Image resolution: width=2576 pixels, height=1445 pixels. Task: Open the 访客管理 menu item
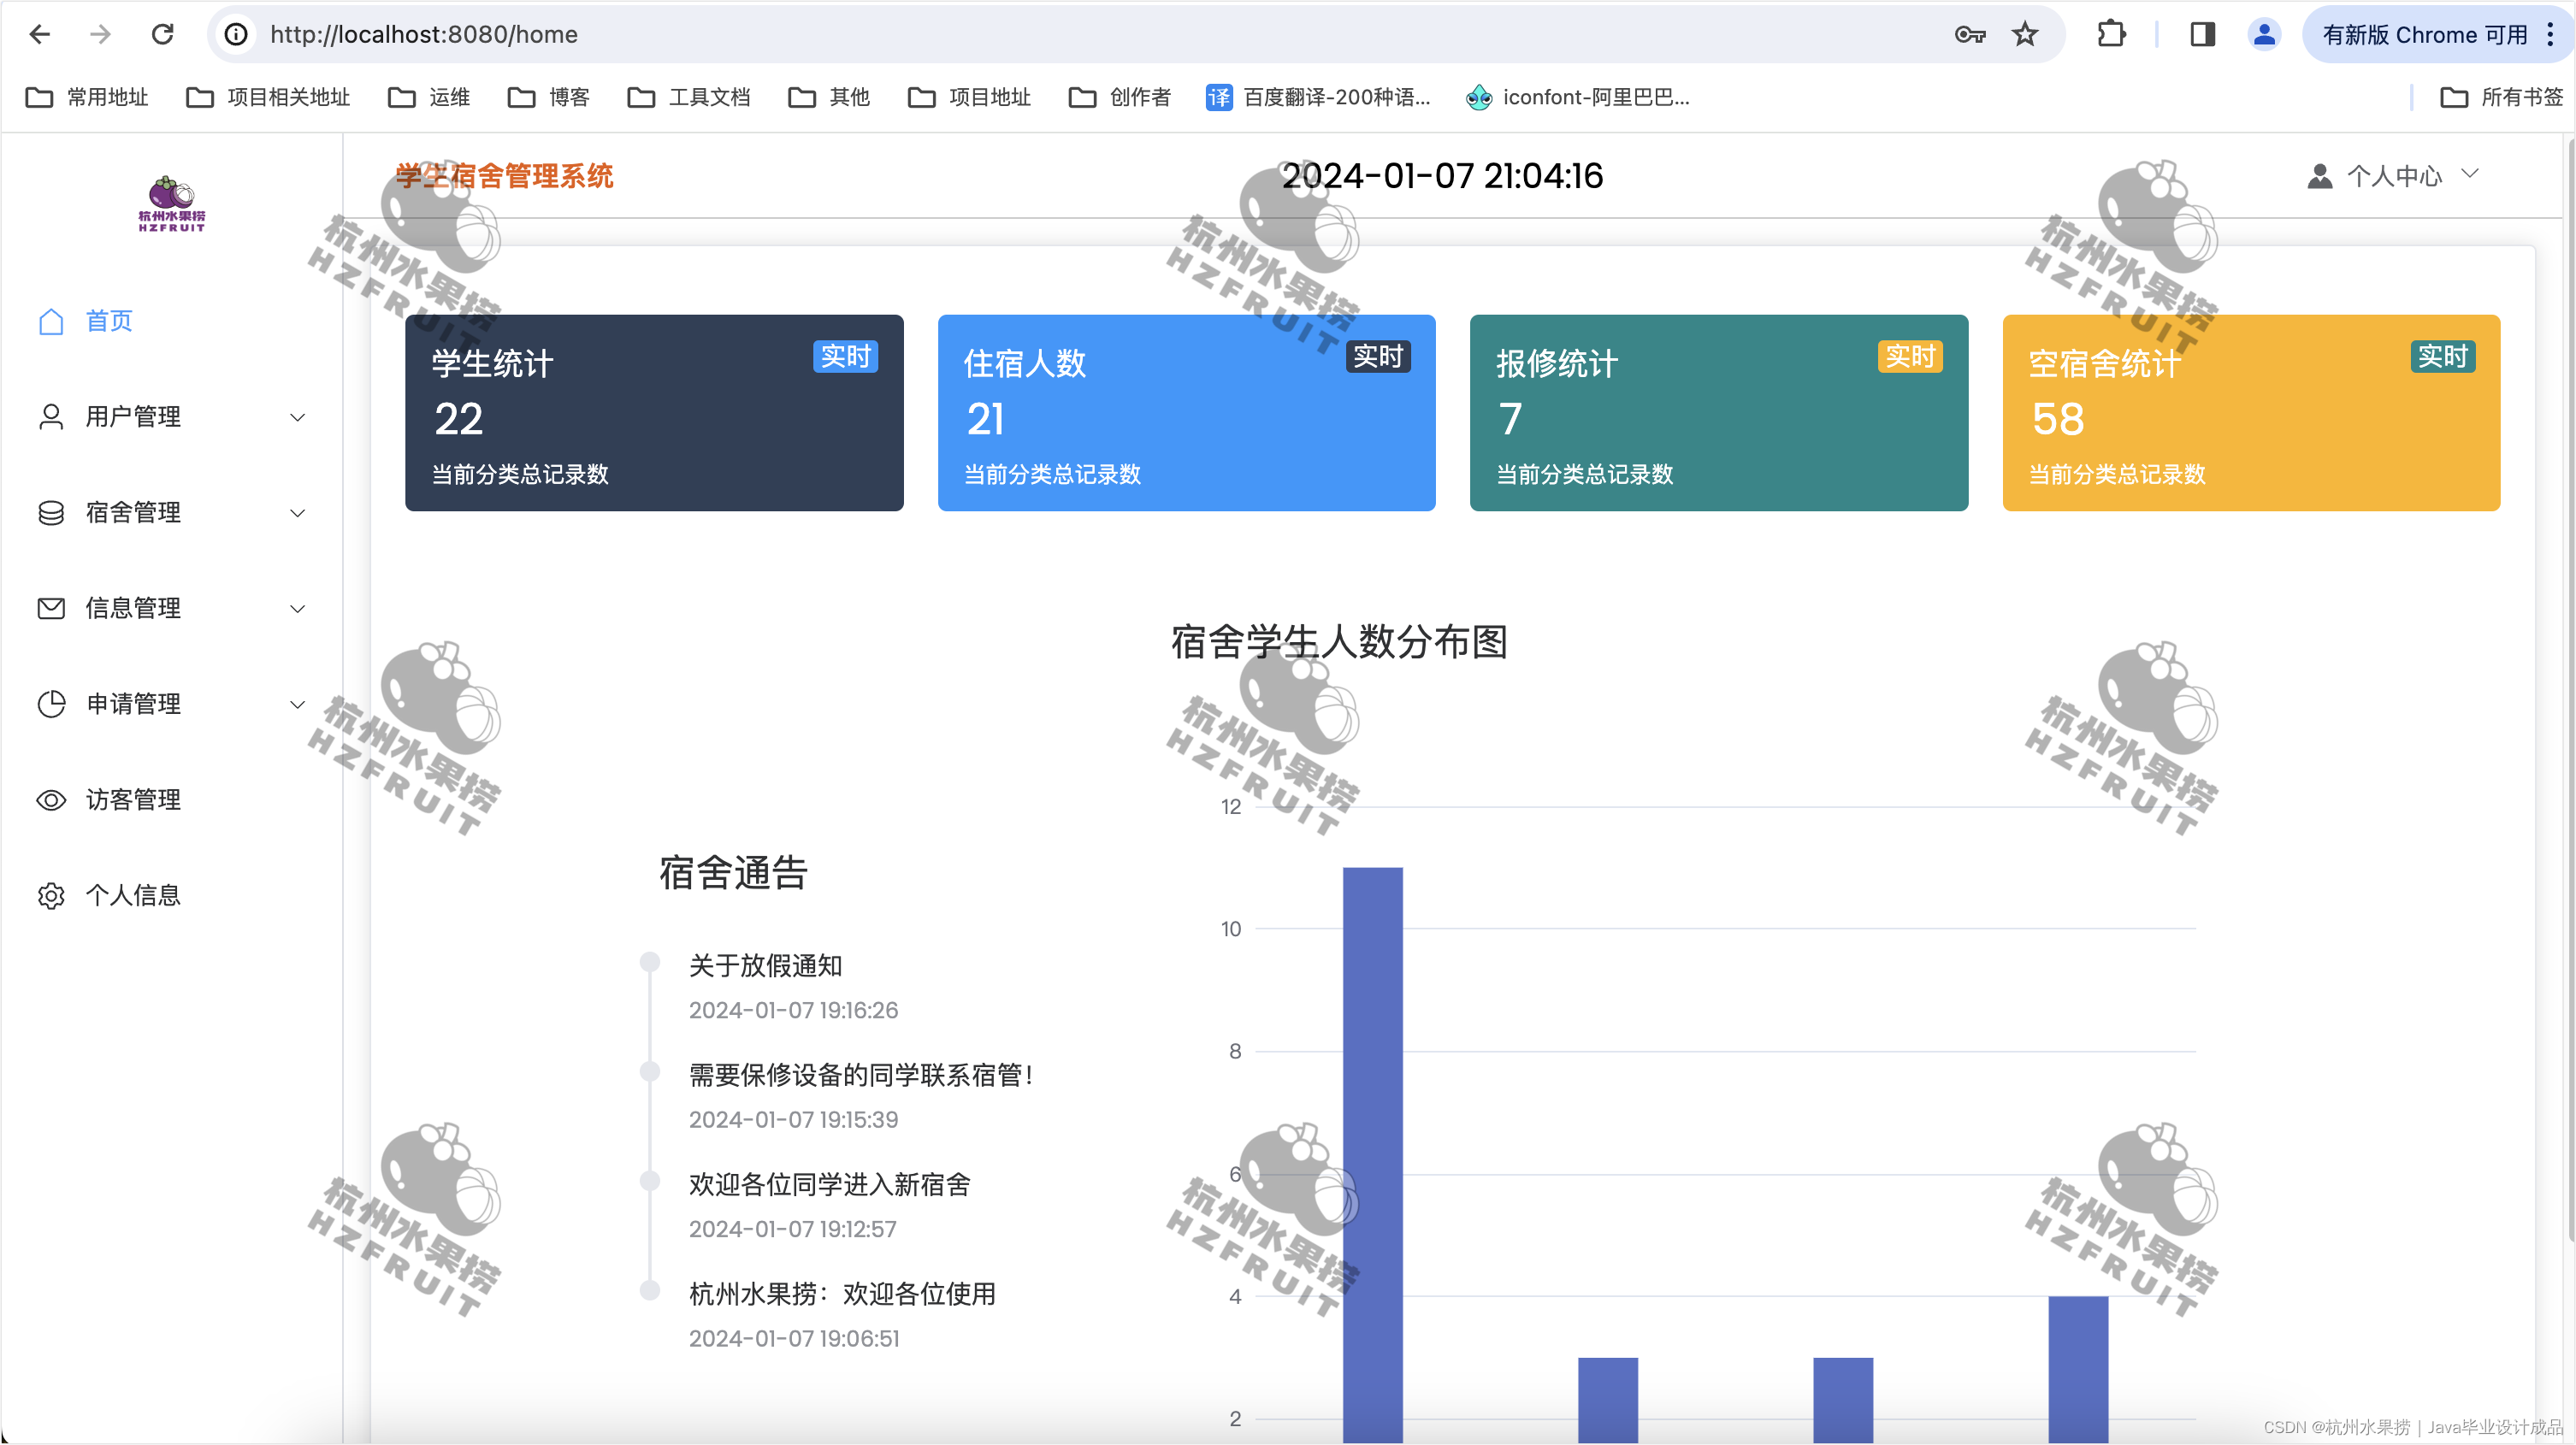(133, 800)
